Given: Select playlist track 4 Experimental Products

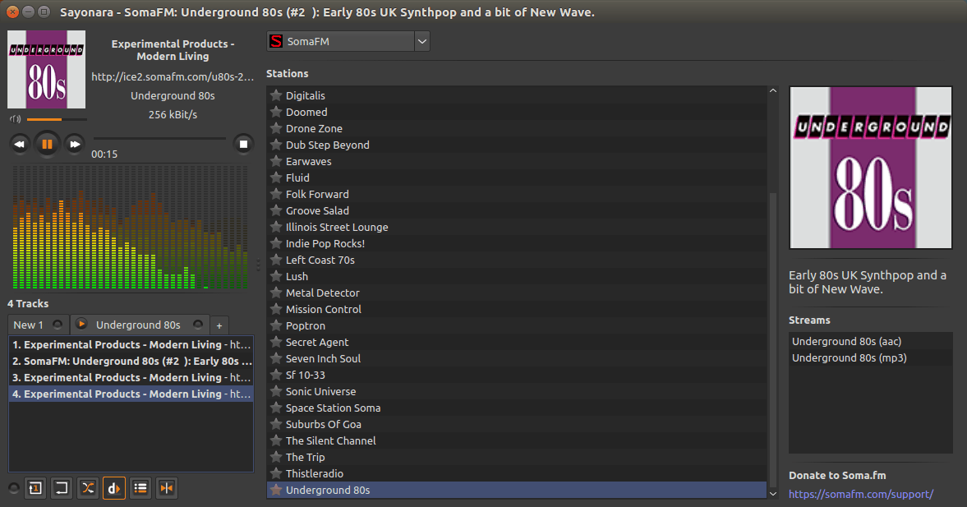Looking at the screenshot, I should pos(131,394).
